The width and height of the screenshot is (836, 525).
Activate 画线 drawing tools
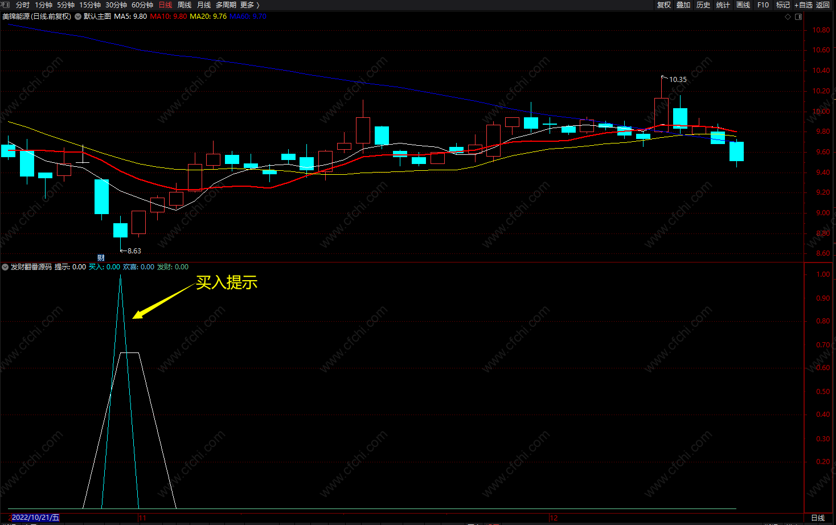click(743, 5)
